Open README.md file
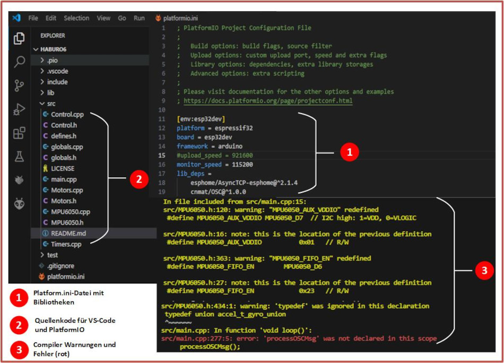 pyautogui.click(x=93, y=234)
